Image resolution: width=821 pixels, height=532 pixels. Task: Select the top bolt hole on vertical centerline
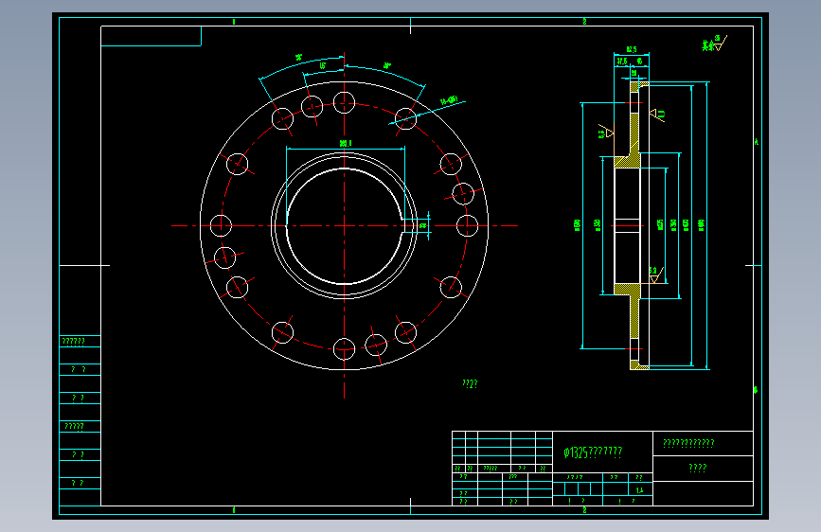point(344,102)
